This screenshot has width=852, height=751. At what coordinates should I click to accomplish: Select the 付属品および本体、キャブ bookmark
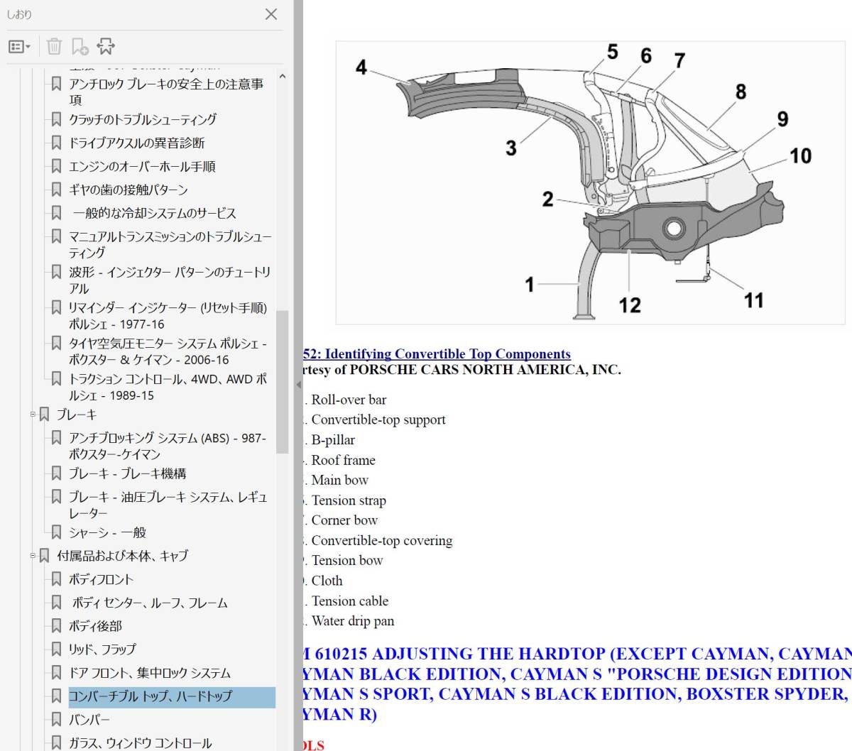pyautogui.click(x=122, y=556)
